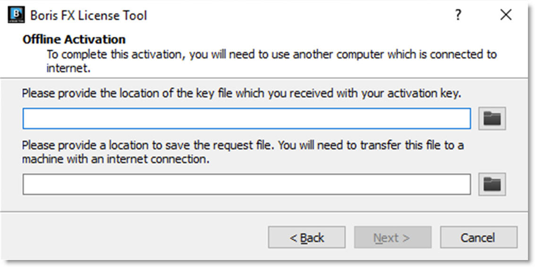Click the question mark help button
The height and width of the screenshot is (267, 535).
coord(459,15)
